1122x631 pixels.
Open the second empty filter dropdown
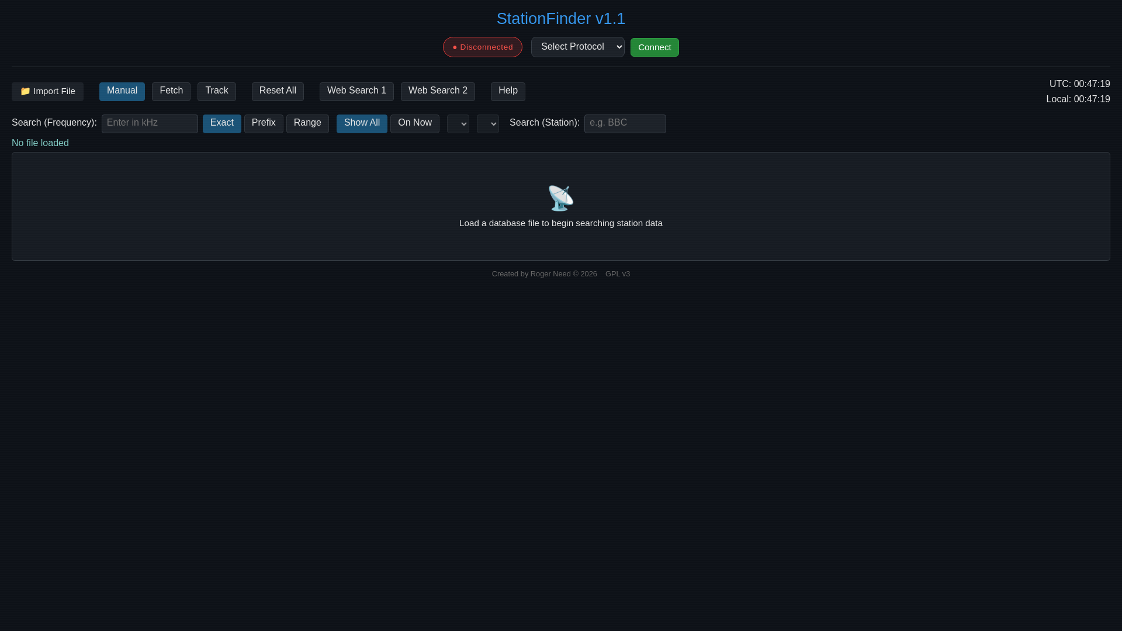488,123
